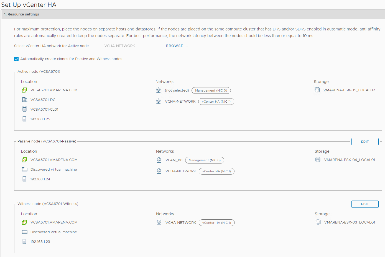
Task: Click Witness node VCHA-NETWORK network icon
Action: click(x=159, y=222)
